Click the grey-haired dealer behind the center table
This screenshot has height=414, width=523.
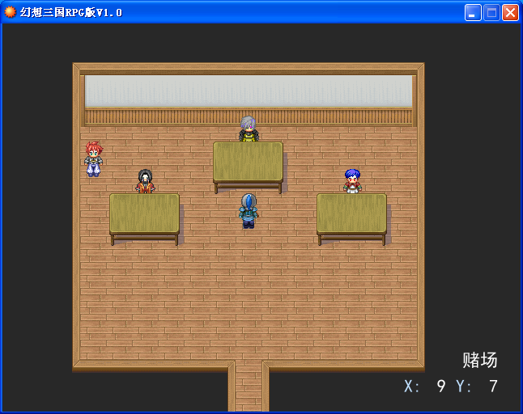point(249,129)
